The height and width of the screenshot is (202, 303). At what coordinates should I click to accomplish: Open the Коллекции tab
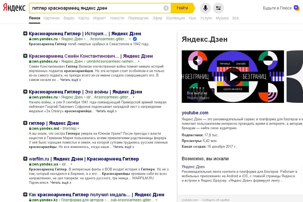point(175,18)
